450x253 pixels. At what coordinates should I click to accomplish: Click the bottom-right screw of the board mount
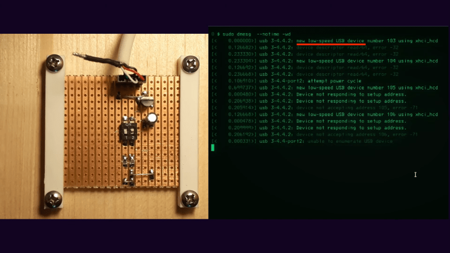click(190, 198)
